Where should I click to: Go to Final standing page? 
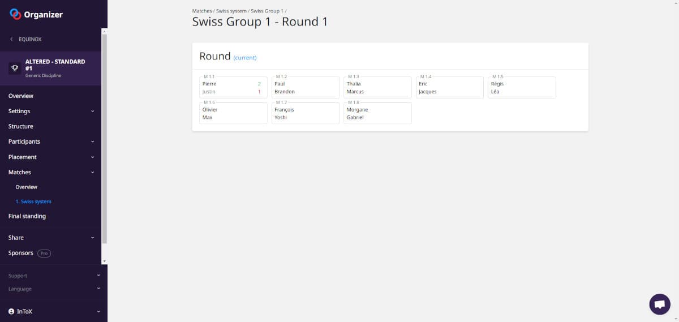click(27, 216)
